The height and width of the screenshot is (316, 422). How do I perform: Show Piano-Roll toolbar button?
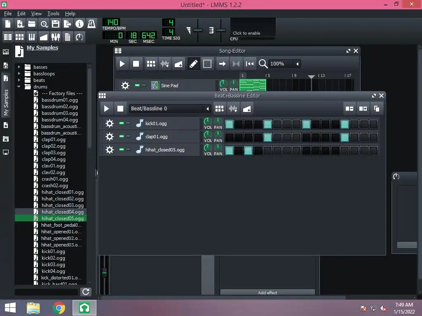[x=32, y=37]
